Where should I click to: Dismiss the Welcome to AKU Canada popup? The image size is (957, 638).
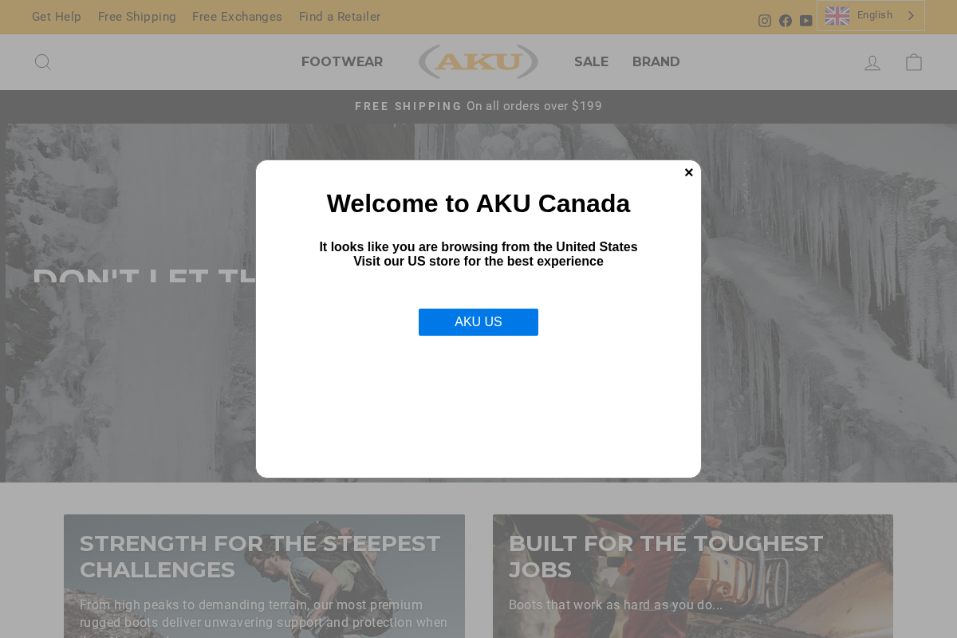pyautogui.click(x=688, y=171)
